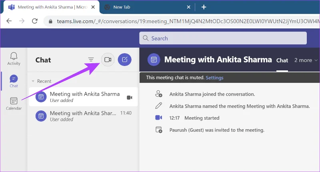Click the browser Forward arrow
The height and width of the screenshot is (172, 320).
(x=22, y=21)
